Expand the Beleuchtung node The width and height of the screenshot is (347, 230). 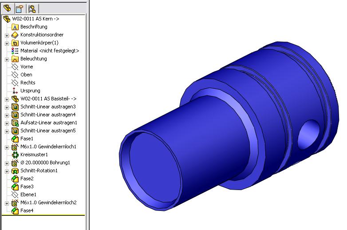pos(7,59)
